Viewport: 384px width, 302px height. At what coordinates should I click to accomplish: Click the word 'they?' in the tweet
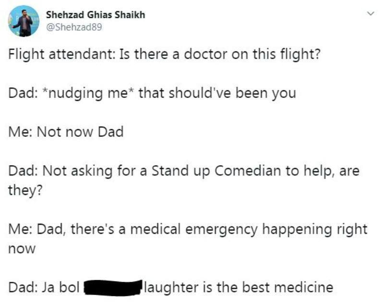click(25, 190)
